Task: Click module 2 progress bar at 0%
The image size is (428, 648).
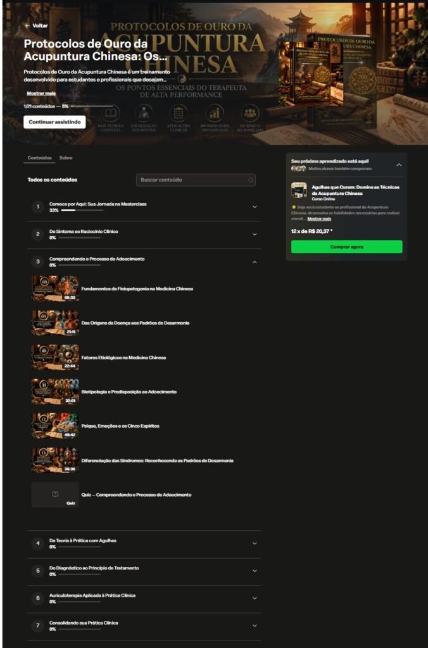Action: (x=79, y=238)
